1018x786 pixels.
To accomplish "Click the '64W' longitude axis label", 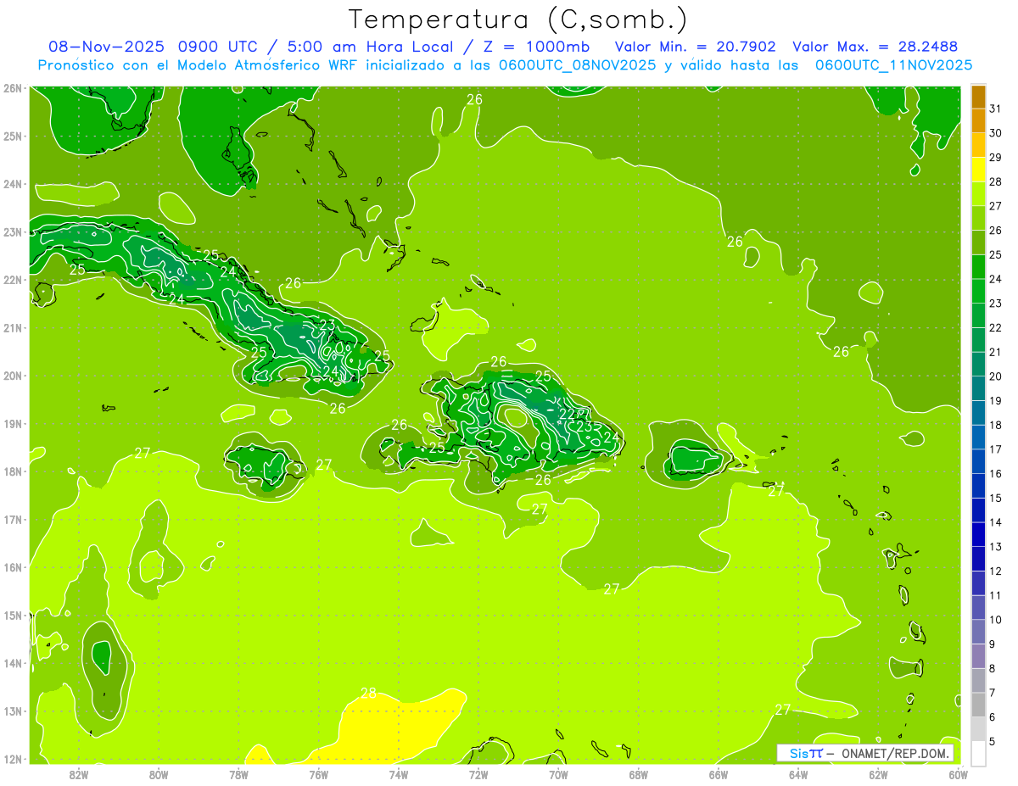I will (x=798, y=774).
